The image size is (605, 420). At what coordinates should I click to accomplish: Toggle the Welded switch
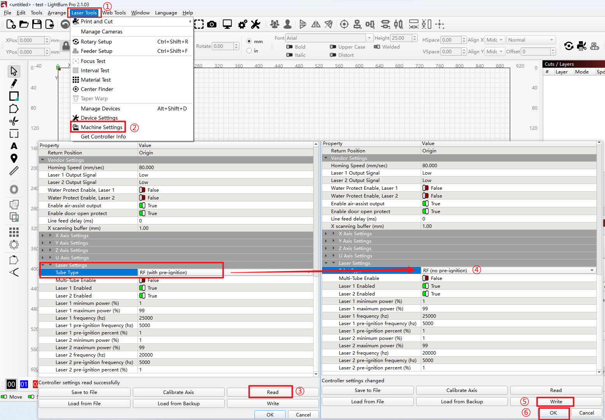[377, 47]
